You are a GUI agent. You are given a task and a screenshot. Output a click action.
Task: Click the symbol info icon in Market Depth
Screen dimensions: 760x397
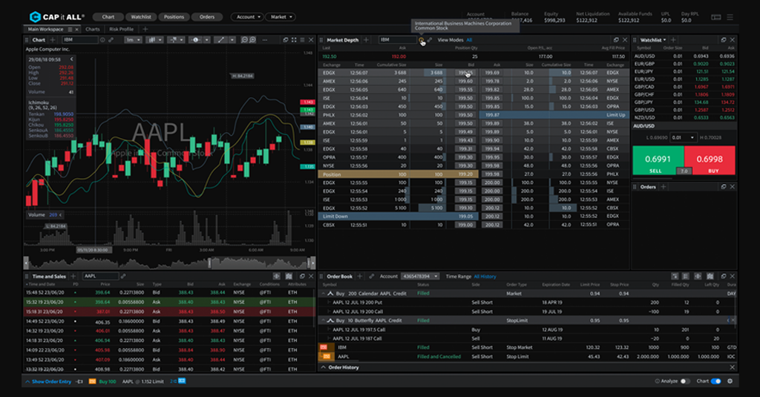(421, 40)
